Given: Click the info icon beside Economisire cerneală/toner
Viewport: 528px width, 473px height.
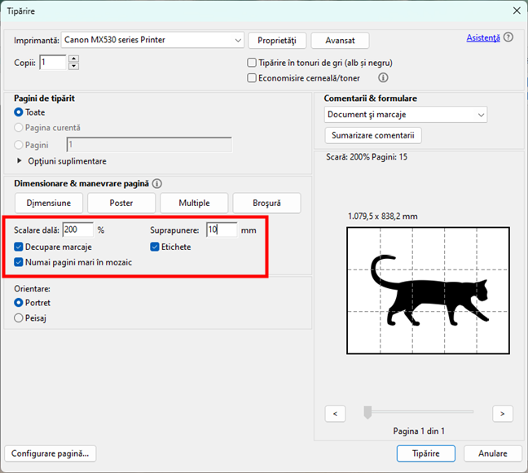Looking at the screenshot, I should point(383,77).
